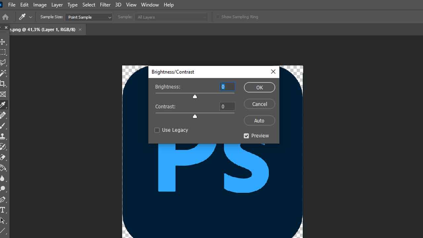Select the Pen tool
The height and width of the screenshot is (238, 423).
(x=3, y=199)
